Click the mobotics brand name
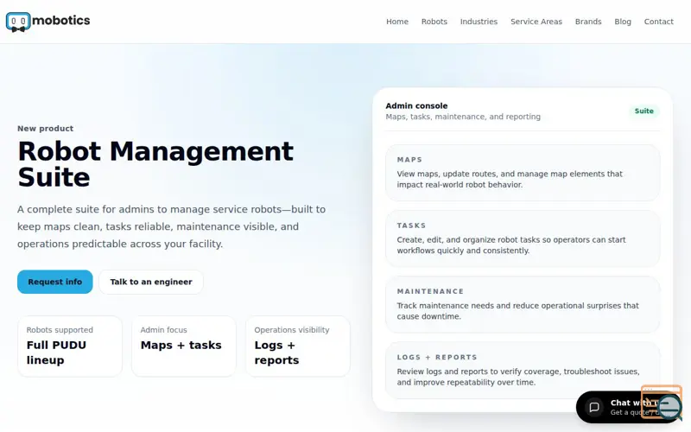Image resolution: width=691 pixels, height=432 pixels. click(x=60, y=20)
